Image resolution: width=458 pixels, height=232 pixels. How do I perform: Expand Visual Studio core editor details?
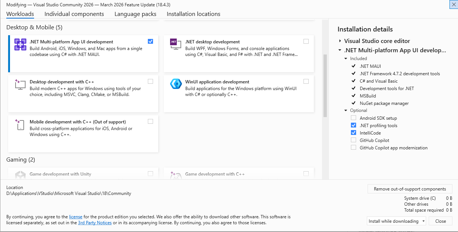pyautogui.click(x=340, y=41)
